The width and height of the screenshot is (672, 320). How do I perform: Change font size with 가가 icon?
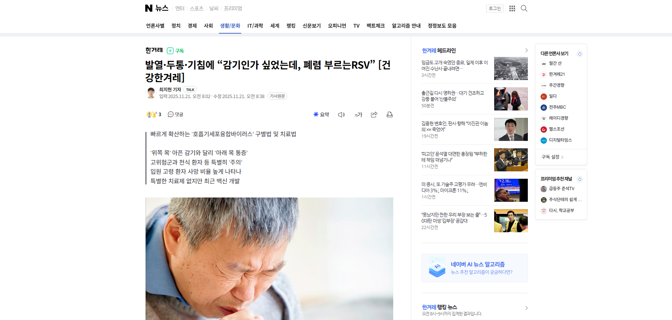coord(358,115)
